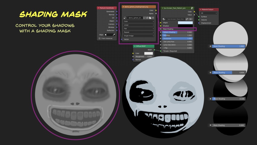
Task: Click the node group icon in Sun-Screen header
Action: [192, 8]
